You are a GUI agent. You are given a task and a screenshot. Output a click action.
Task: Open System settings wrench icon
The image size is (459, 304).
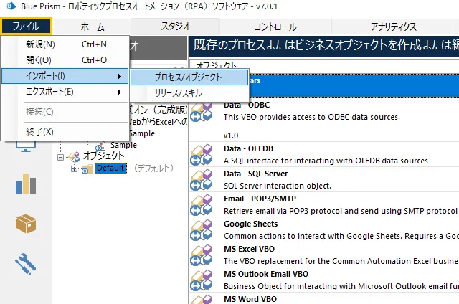pos(26,263)
